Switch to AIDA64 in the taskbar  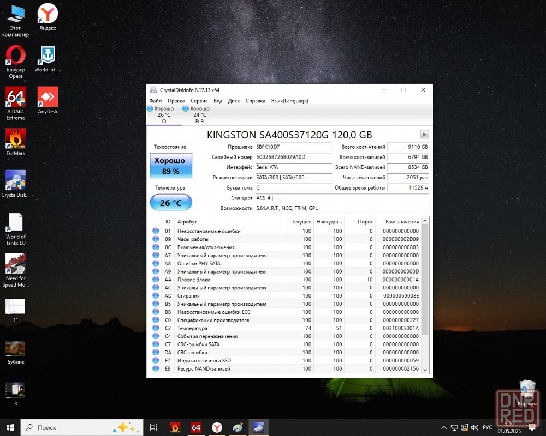196,427
